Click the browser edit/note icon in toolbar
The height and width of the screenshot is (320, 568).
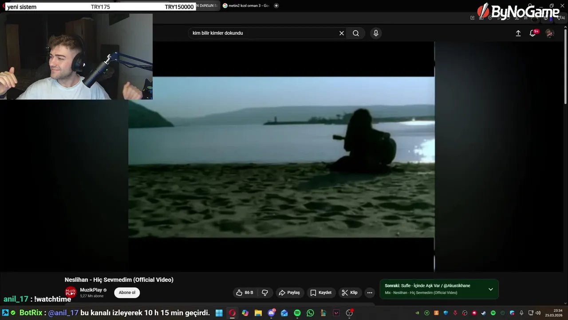click(472, 18)
